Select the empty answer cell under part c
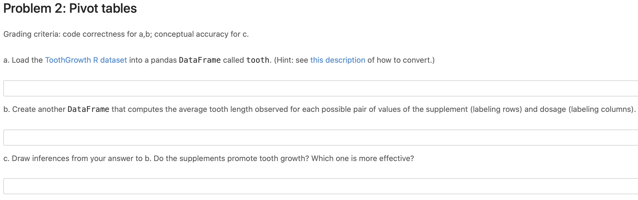 pyautogui.click(x=321, y=186)
